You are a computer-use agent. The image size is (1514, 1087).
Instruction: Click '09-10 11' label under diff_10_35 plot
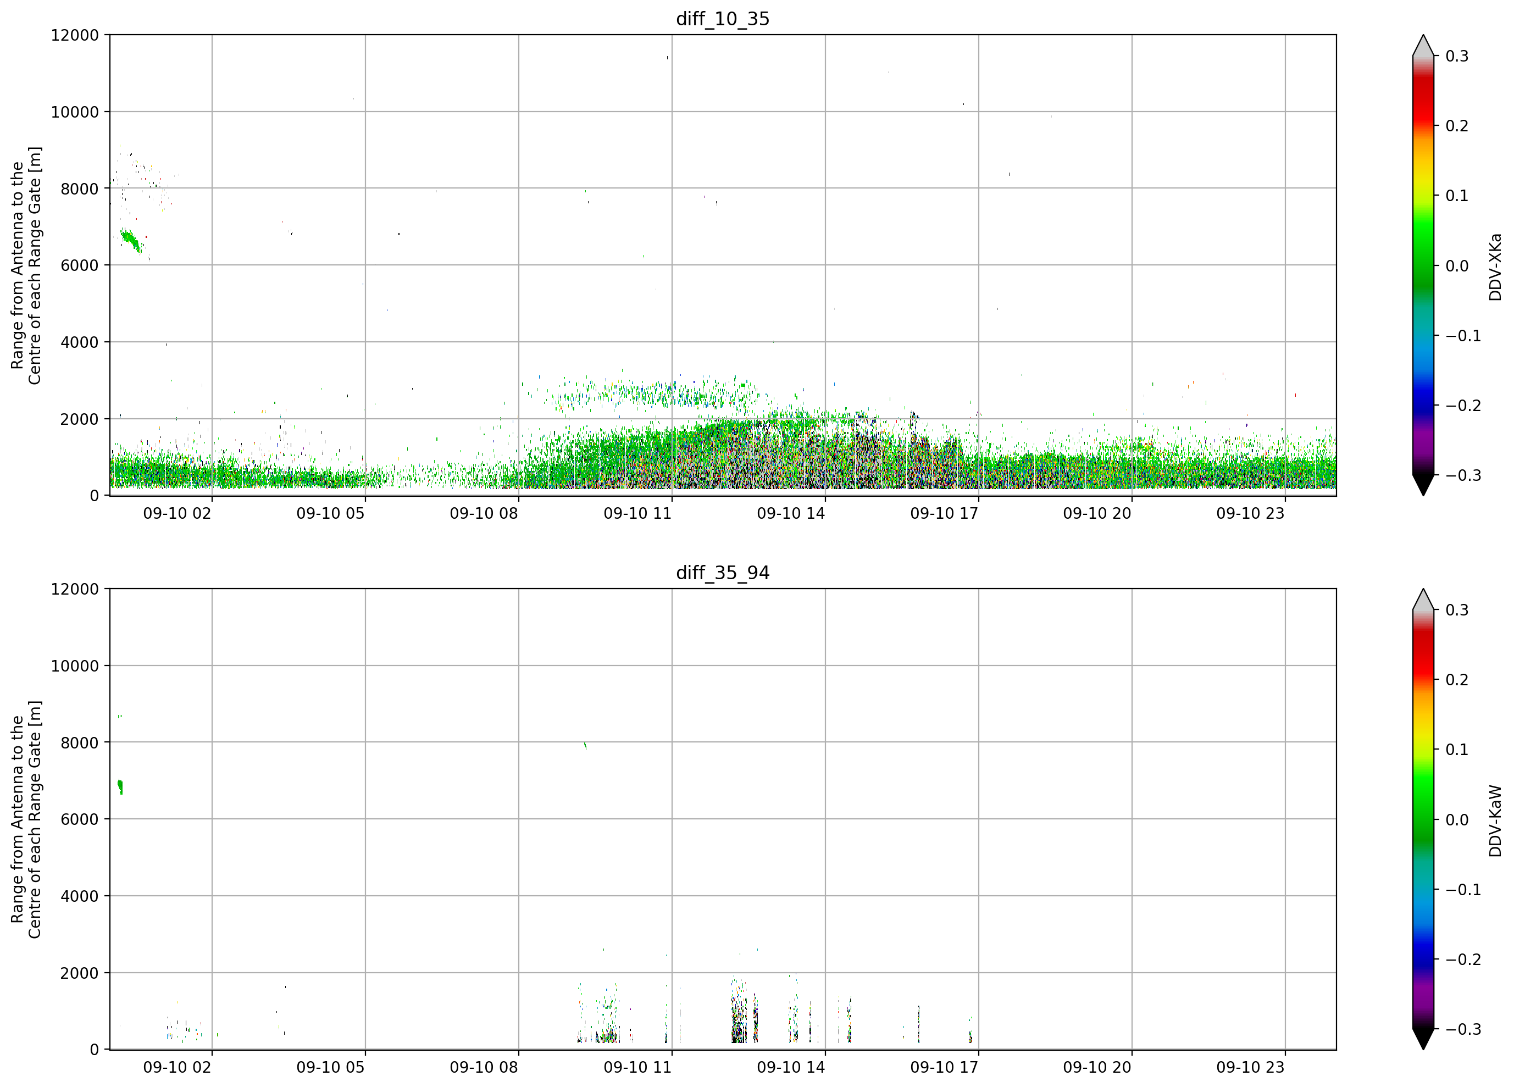tap(637, 513)
